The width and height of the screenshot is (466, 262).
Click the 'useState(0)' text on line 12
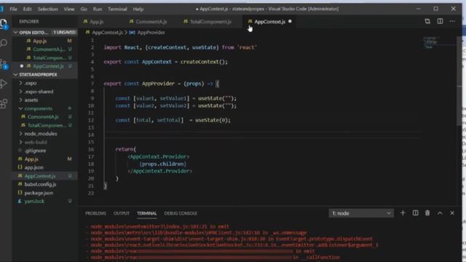coord(213,120)
